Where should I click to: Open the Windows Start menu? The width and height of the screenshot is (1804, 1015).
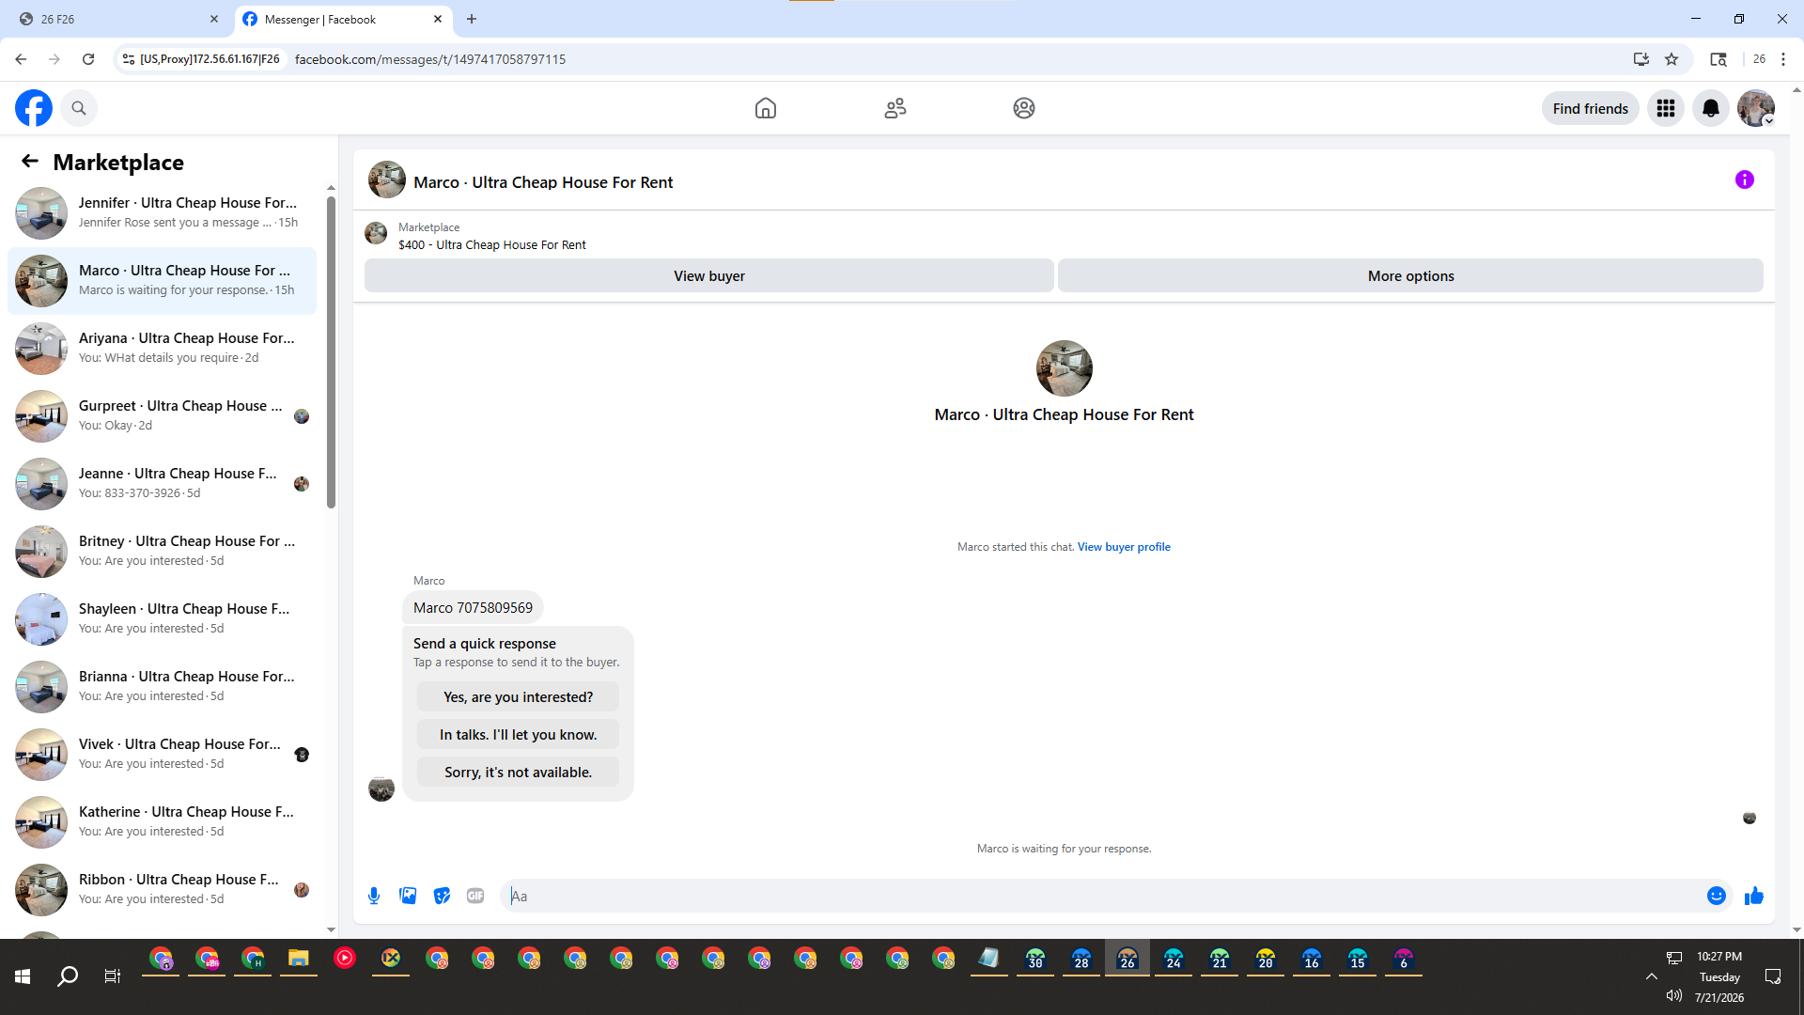click(x=23, y=976)
